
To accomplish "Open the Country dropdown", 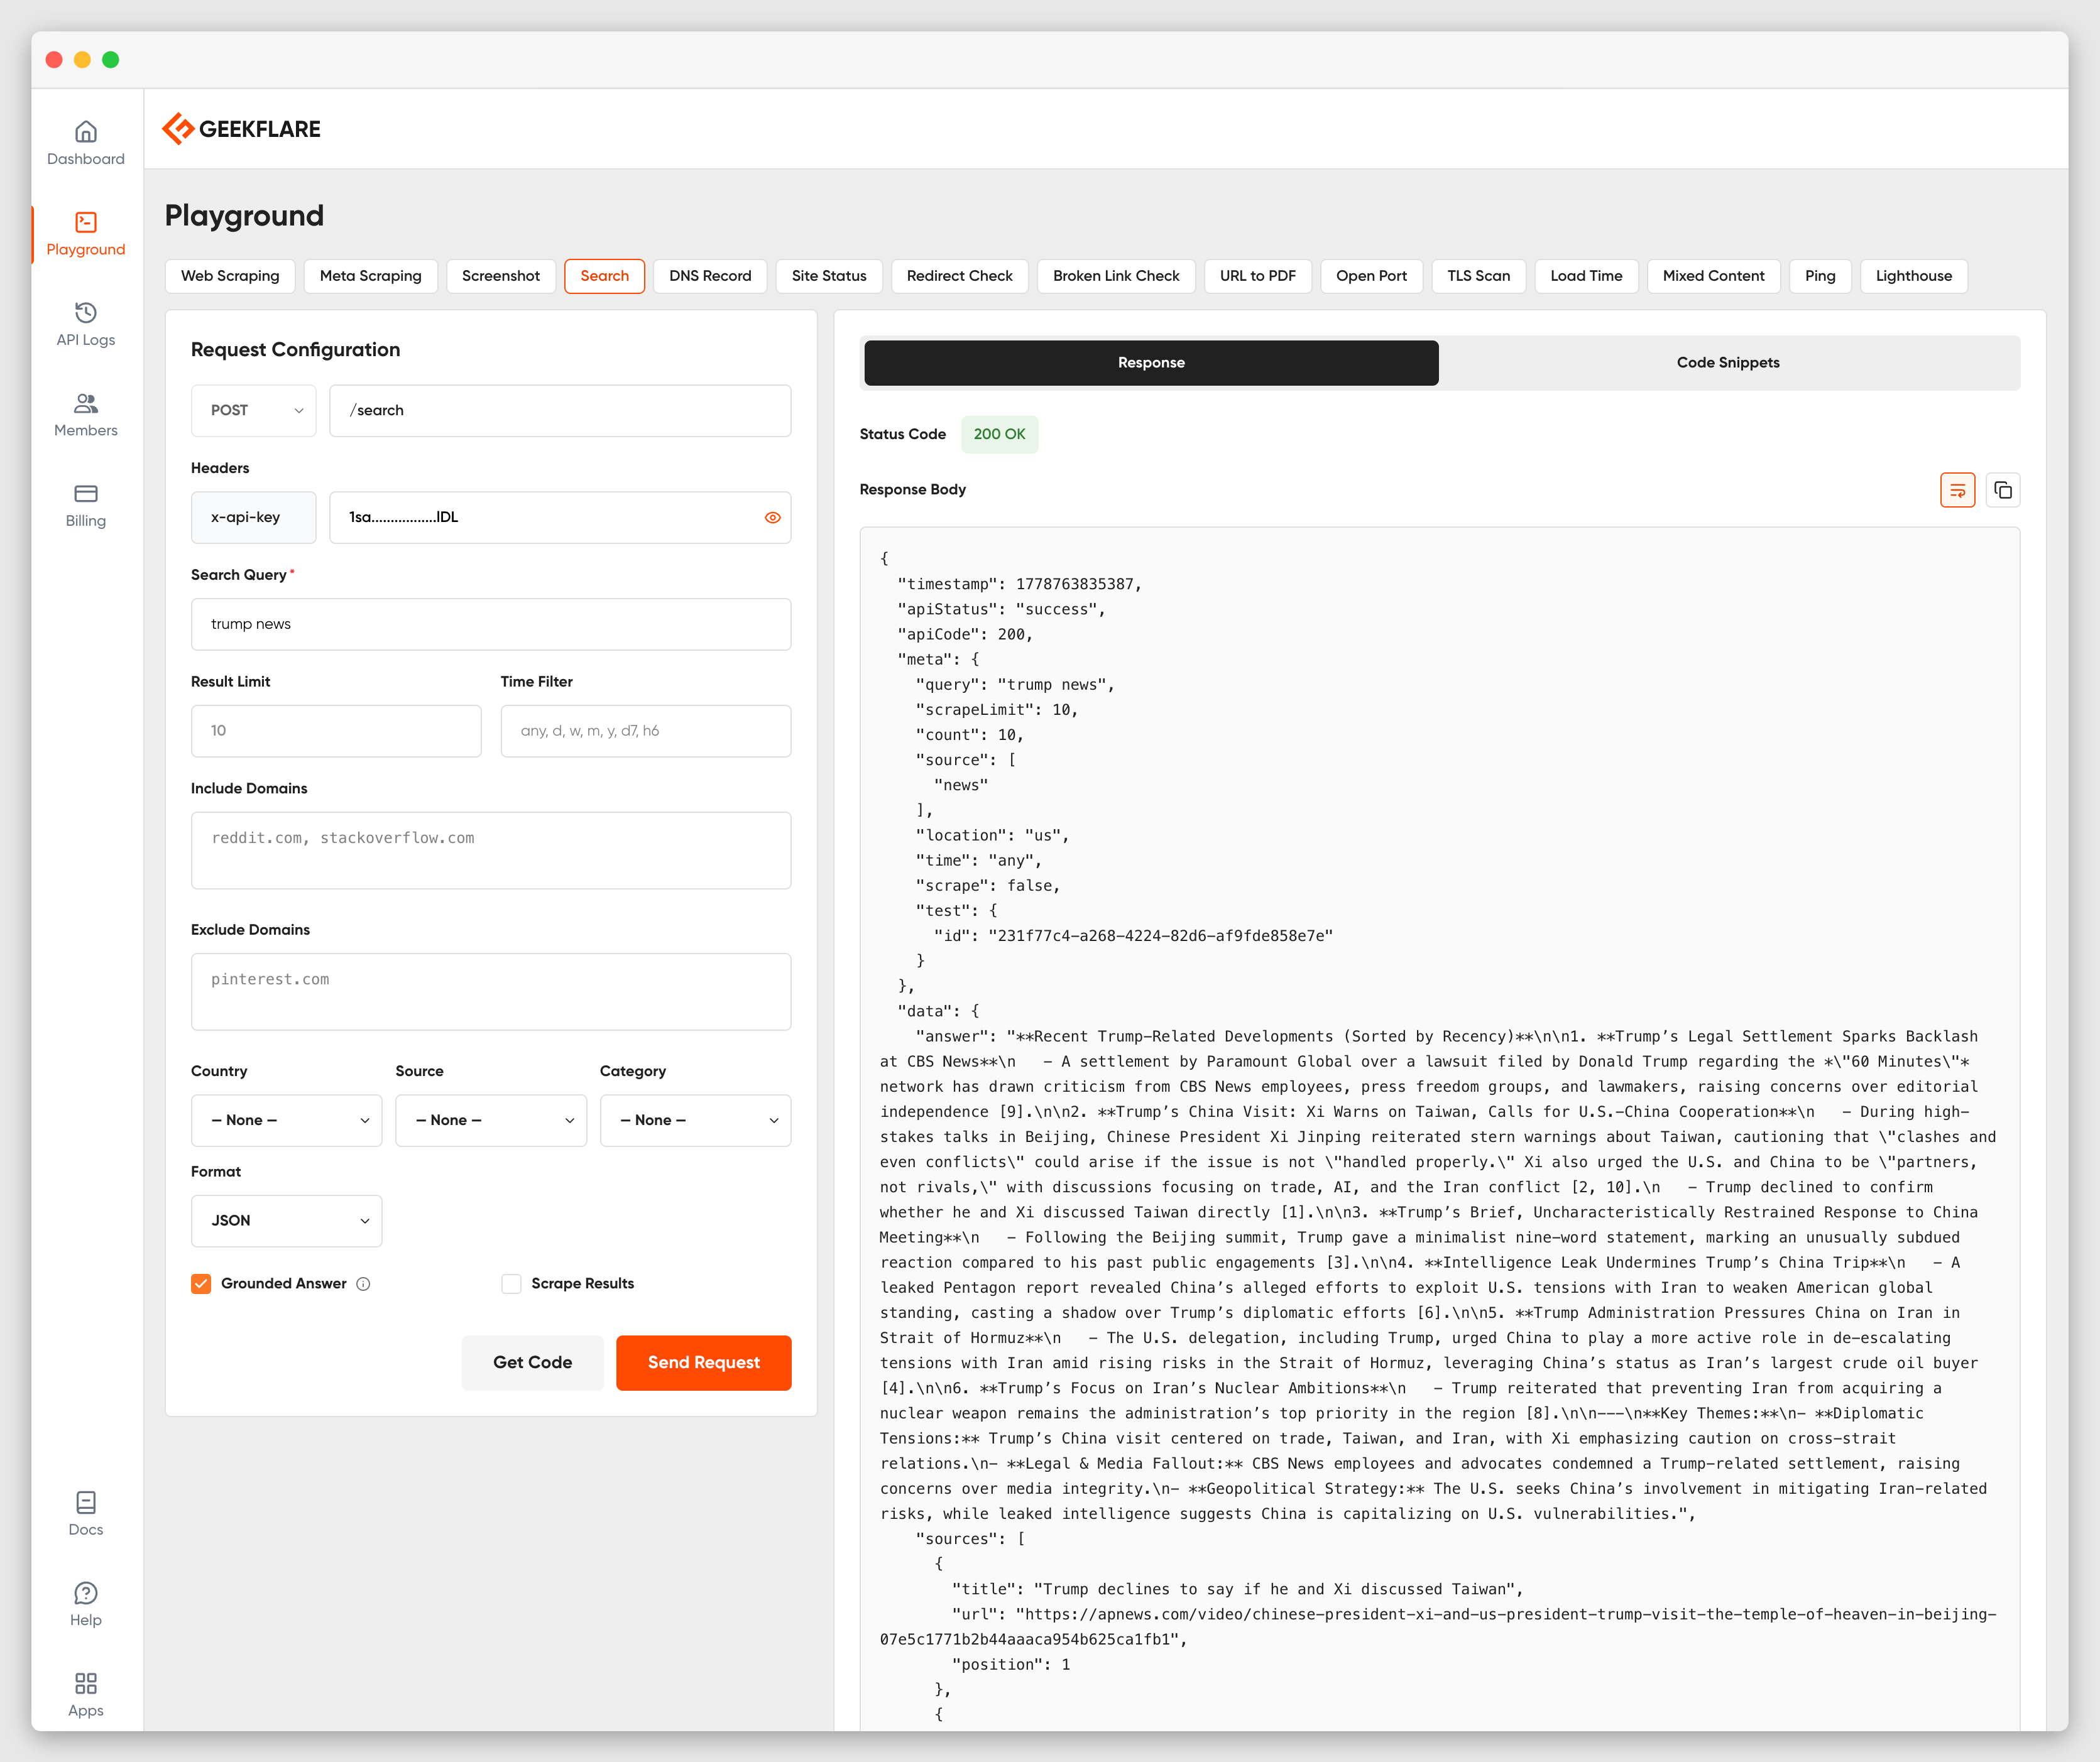I will point(286,1121).
